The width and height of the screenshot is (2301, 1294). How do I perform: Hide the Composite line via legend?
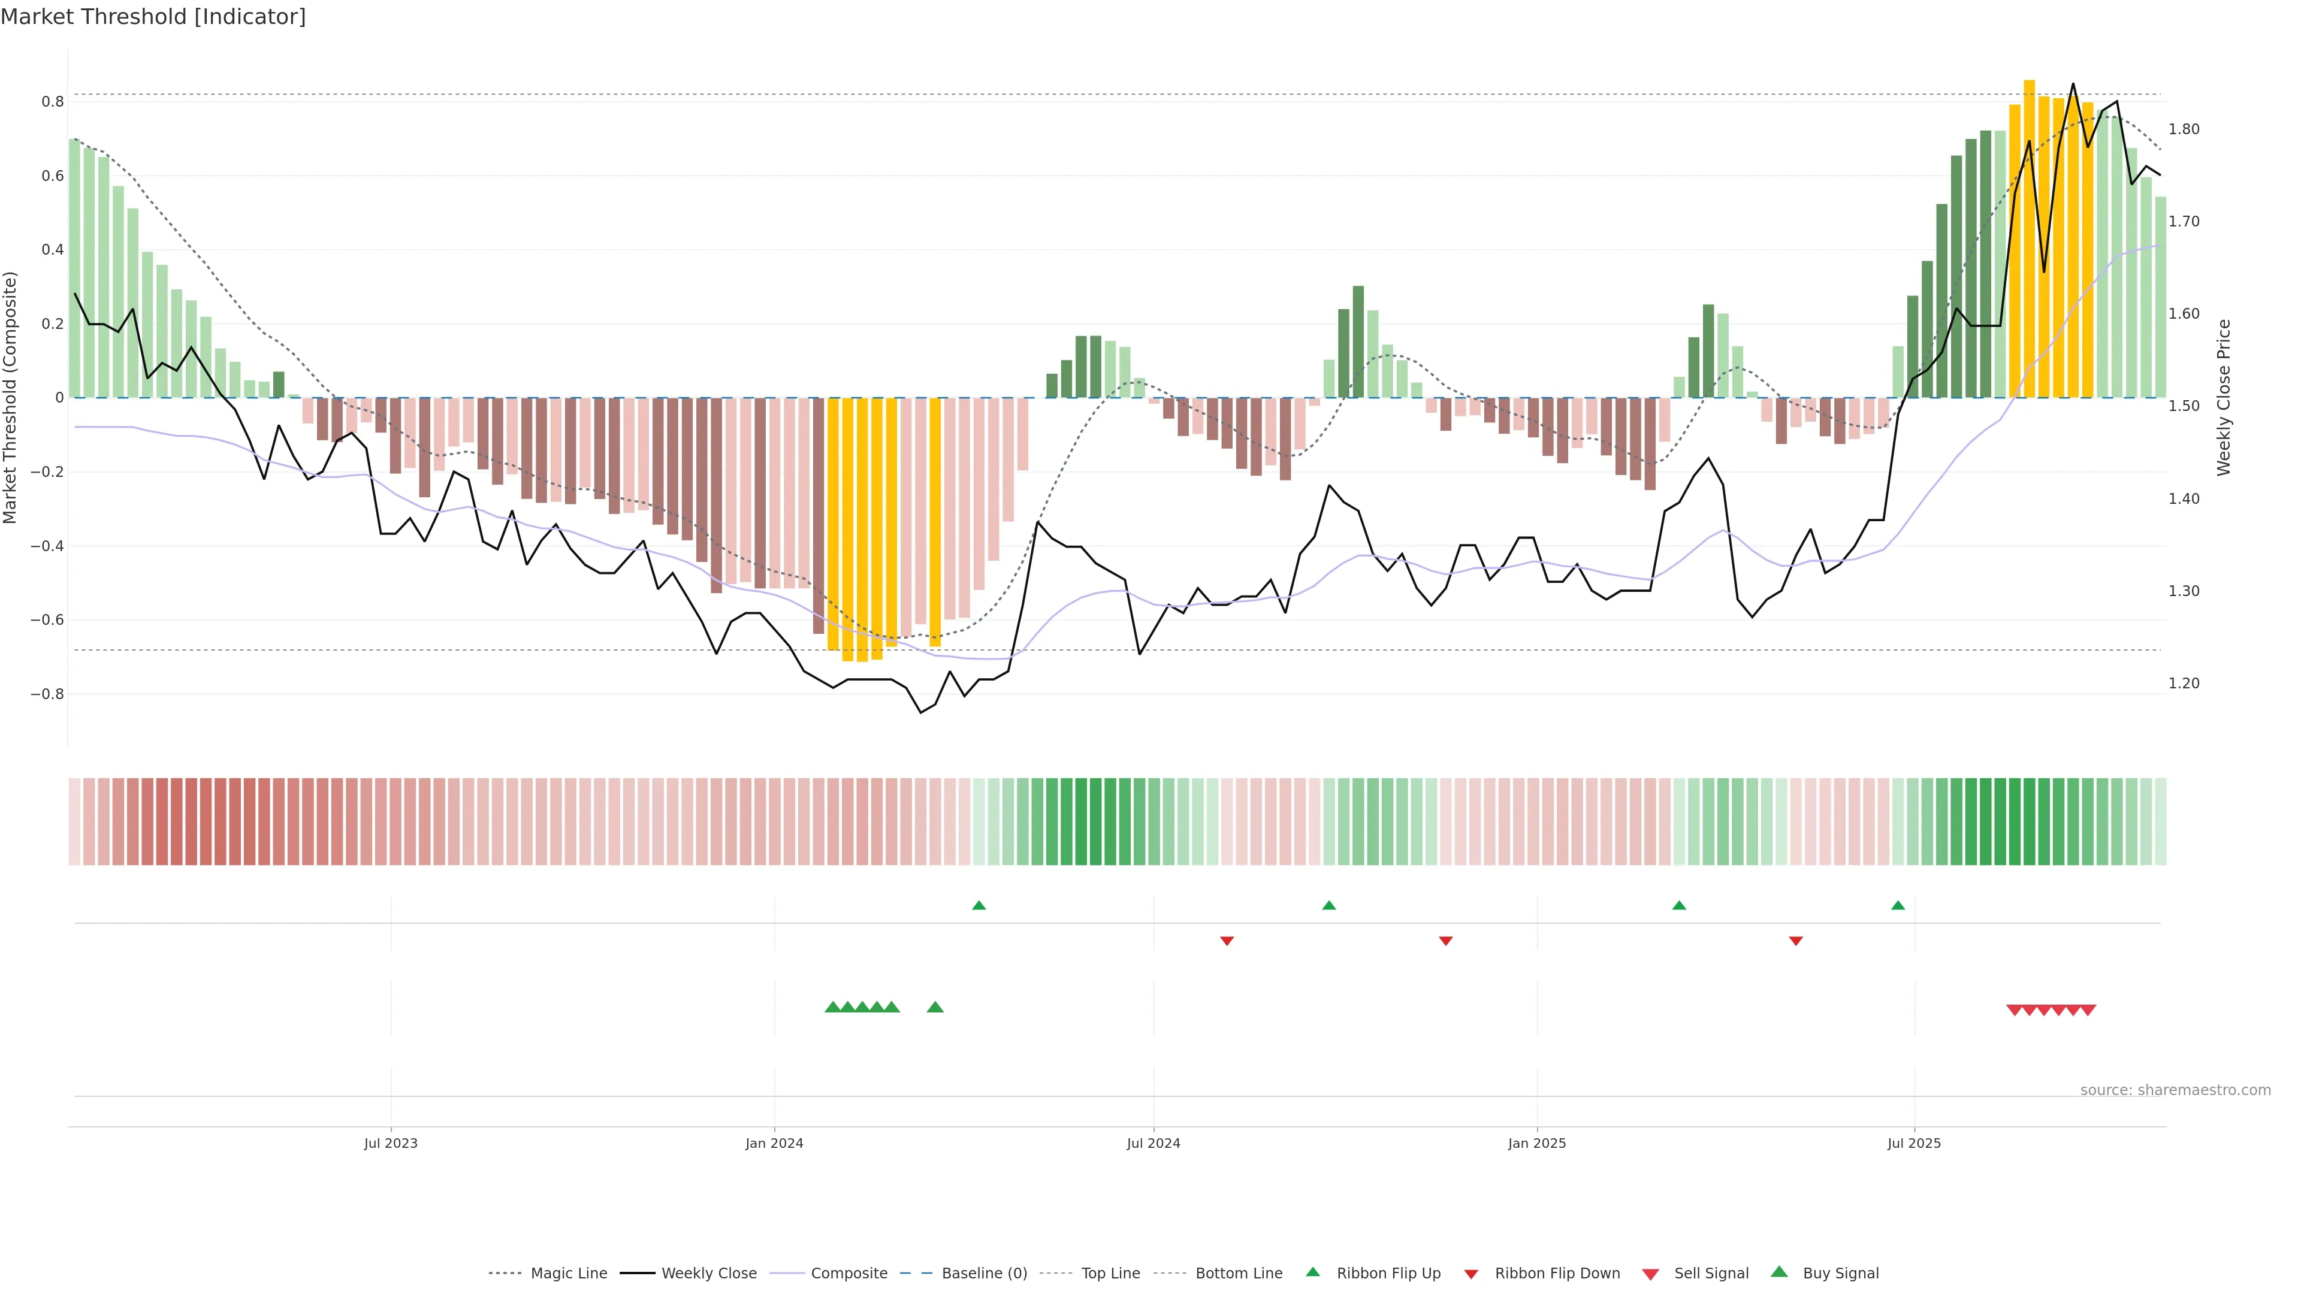[848, 1274]
